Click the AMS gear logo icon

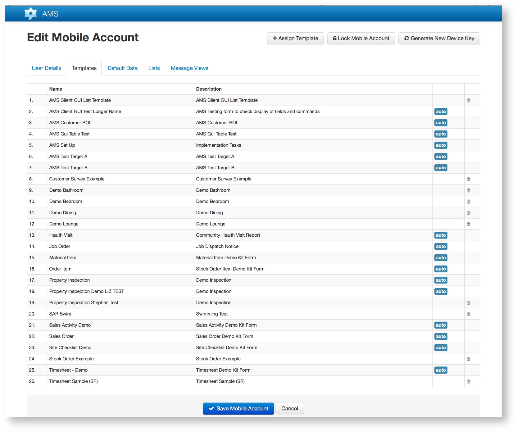click(x=30, y=14)
